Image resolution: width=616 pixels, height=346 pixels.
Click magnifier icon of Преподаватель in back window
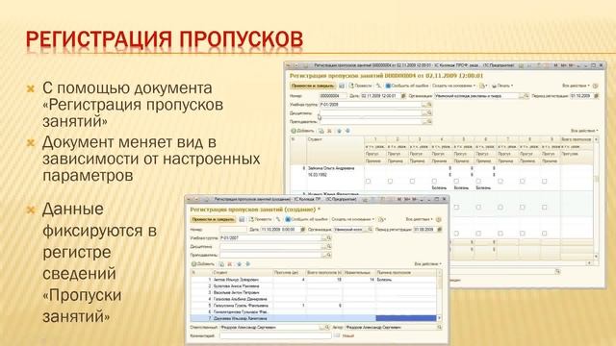click(429, 122)
